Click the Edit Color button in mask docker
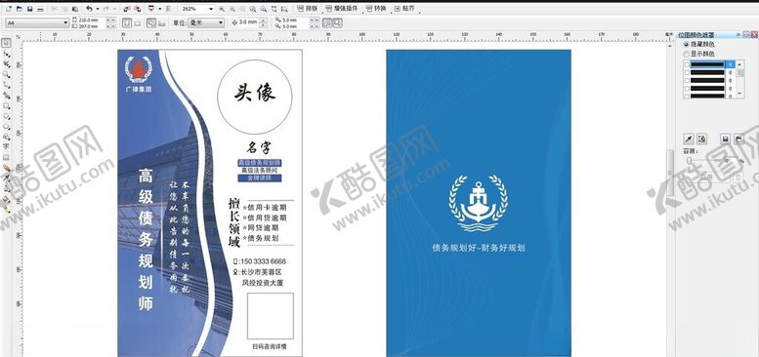 click(702, 139)
